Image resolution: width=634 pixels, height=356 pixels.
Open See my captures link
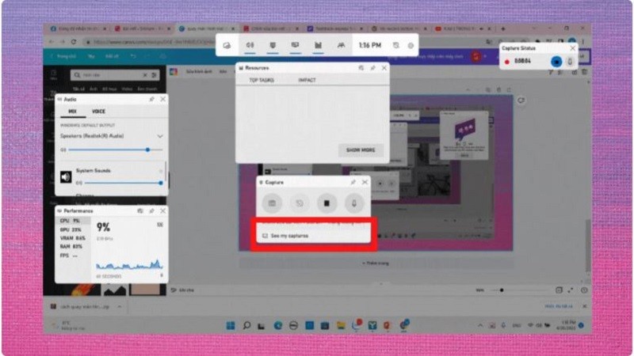tap(288, 236)
